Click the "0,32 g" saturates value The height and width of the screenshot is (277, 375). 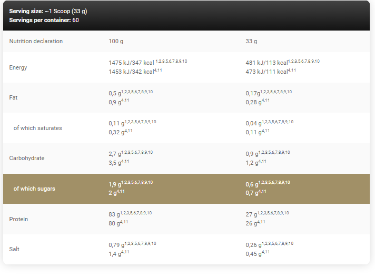pos(117,132)
